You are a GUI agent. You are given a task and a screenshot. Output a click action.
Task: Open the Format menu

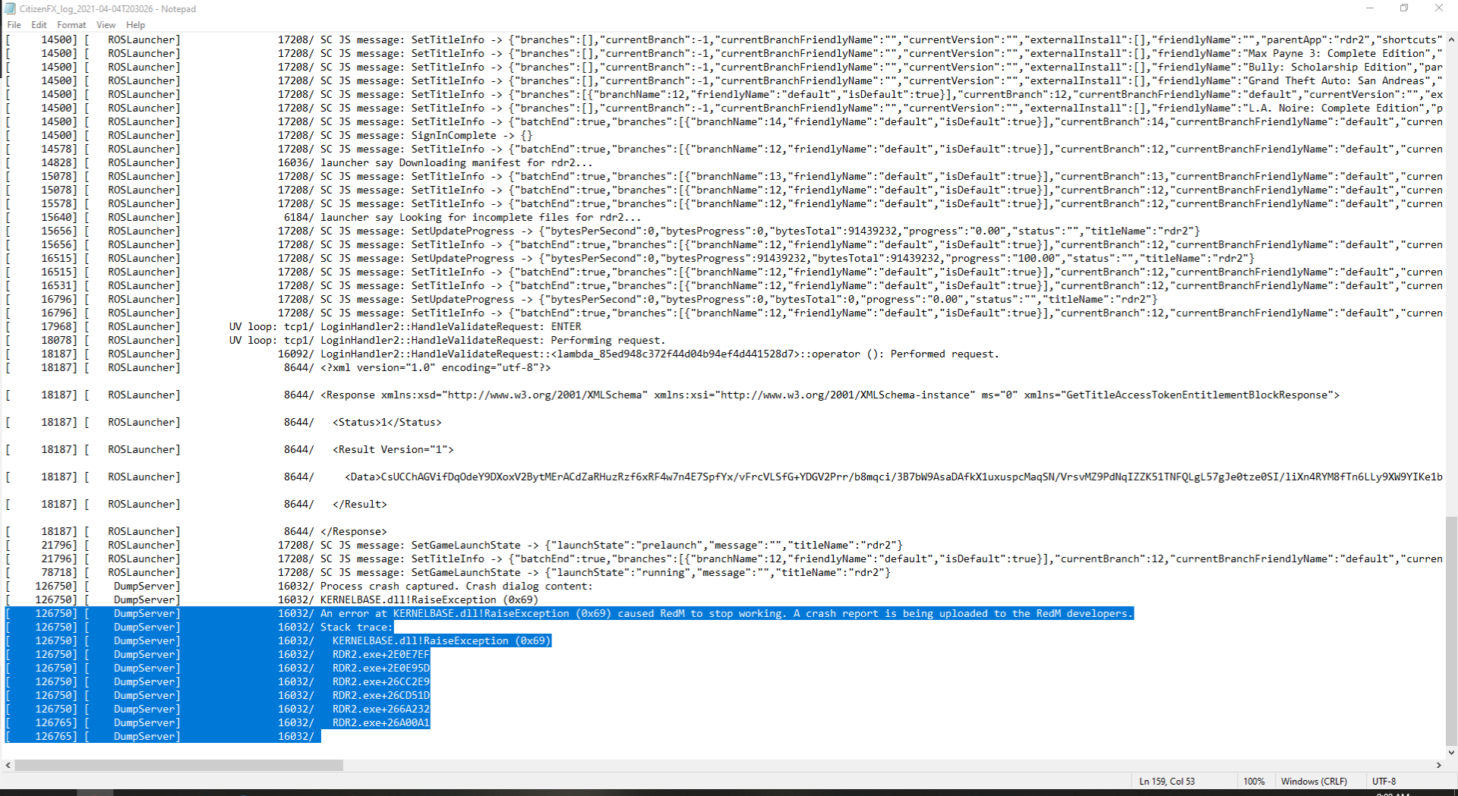click(71, 24)
